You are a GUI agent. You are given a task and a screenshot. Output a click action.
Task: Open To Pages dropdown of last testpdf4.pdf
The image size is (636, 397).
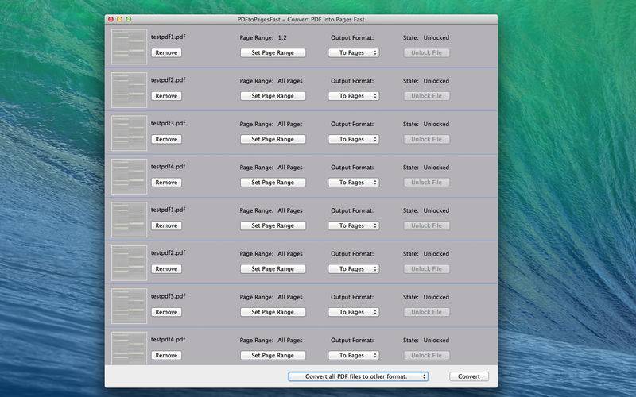coord(354,355)
